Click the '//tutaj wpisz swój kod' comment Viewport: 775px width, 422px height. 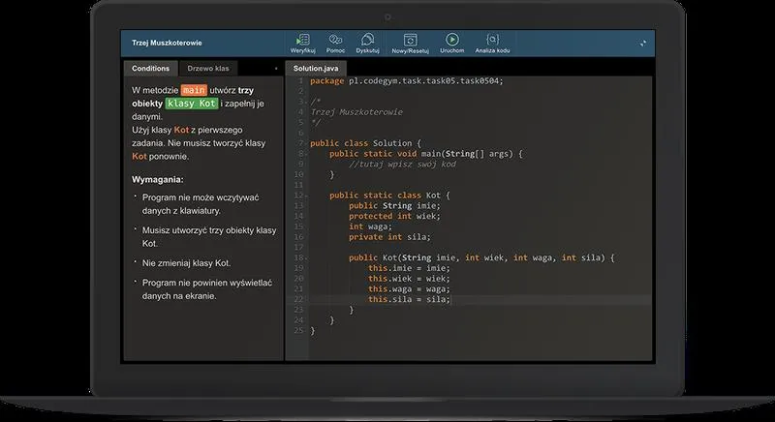(402, 165)
